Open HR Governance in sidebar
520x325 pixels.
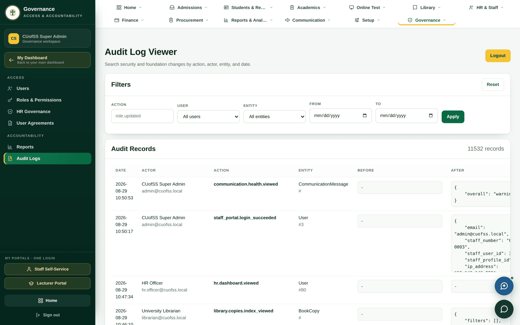(47, 112)
